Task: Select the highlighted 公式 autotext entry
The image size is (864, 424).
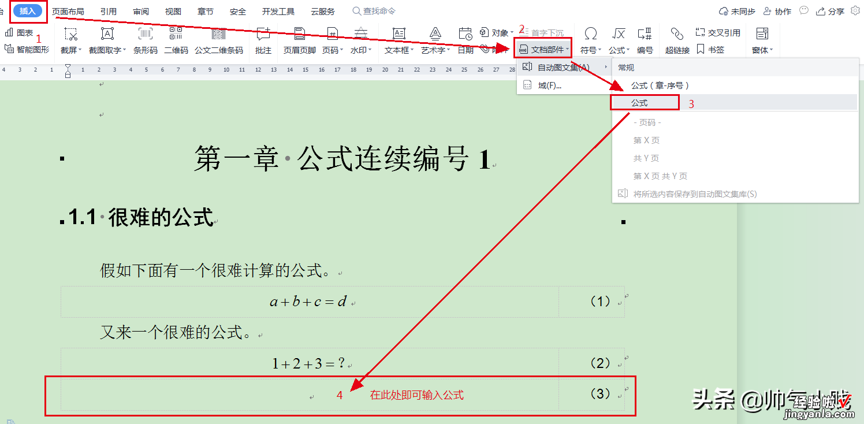Action: (x=735, y=103)
